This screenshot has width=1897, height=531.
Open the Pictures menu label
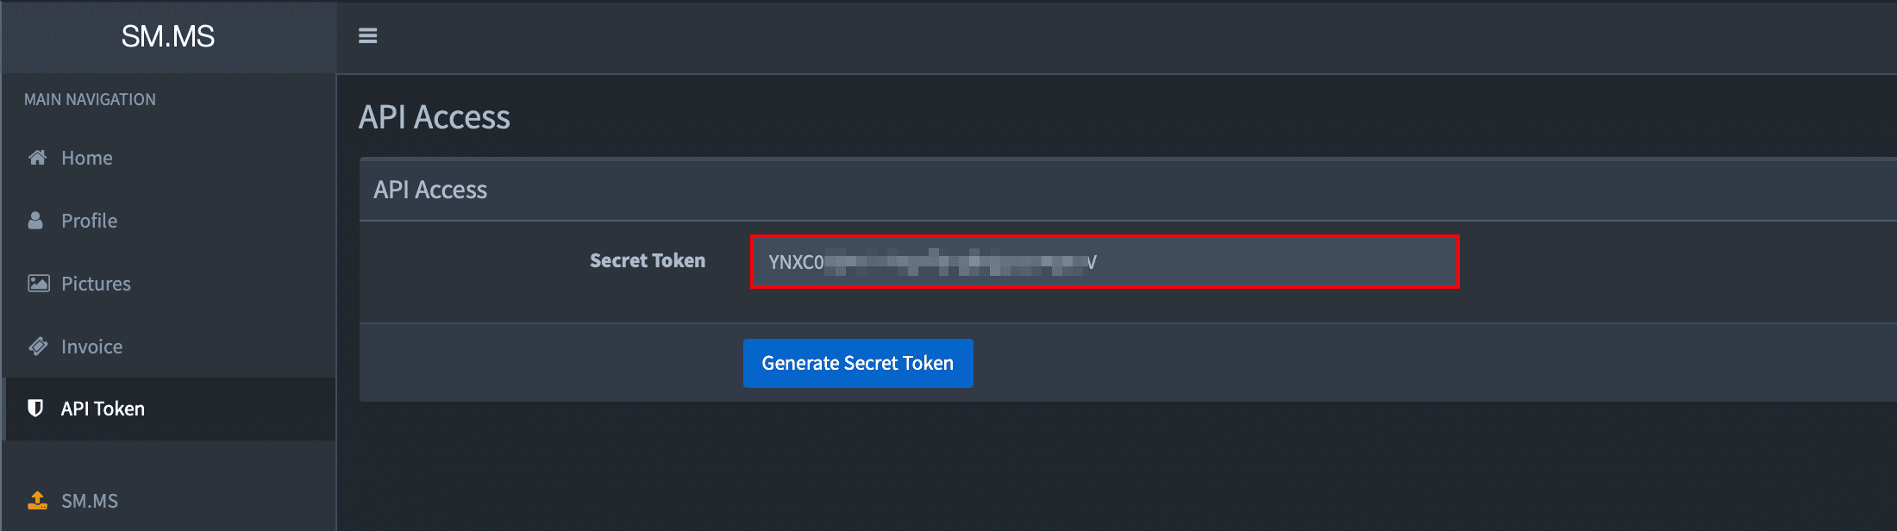pos(96,284)
